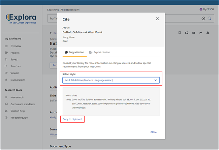
Task: Click the Curriculum standards icon
Action: pyautogui.click(x=6, y=104)
